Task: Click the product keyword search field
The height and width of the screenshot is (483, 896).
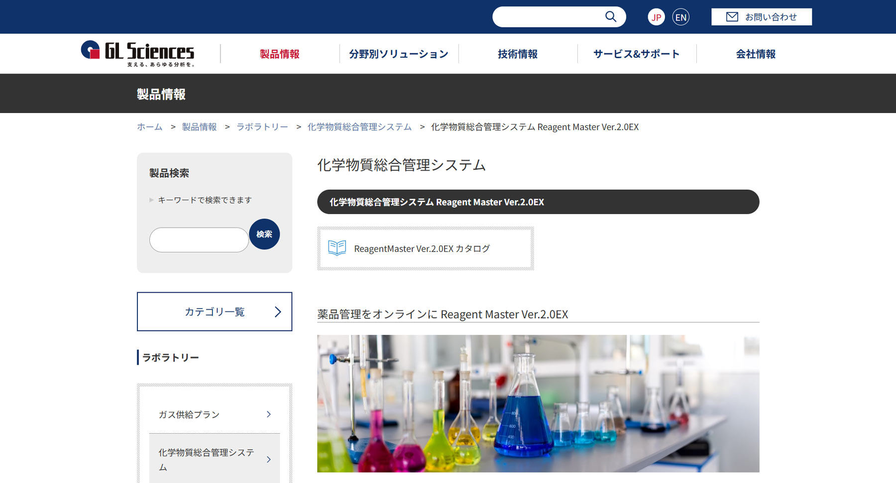Action: point(199,240)
